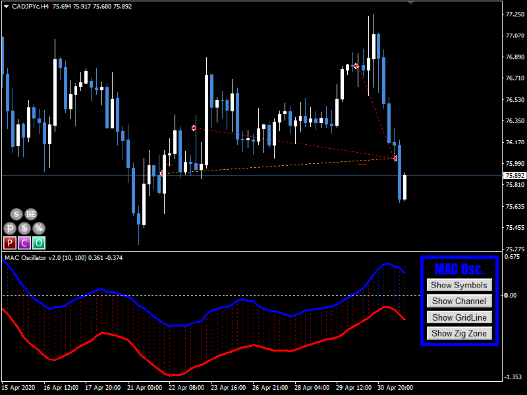Click the current price label 75.892
The image size is (527, 395).
pyautogui.click(x=514, y=175)
